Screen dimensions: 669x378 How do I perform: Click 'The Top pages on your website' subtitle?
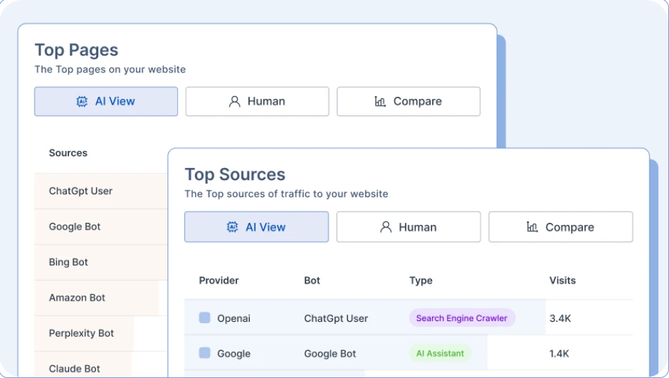coord(110,70)
